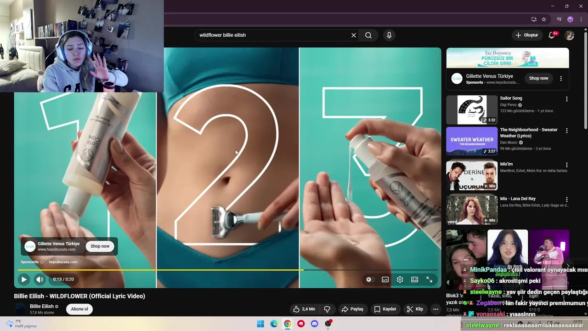This screenshot has width=588, height=331.
Task: Open the weather widget showing 7°C
Action: (x=20, y=324)
